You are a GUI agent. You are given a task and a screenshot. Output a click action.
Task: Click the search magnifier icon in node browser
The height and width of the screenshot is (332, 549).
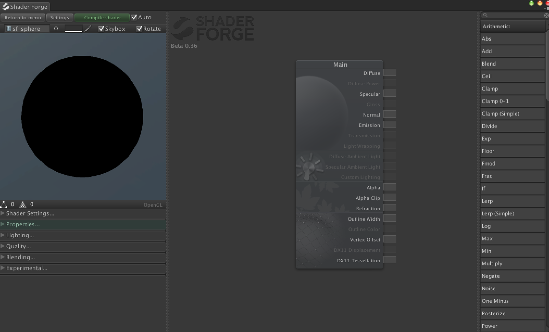[x=485, y=15]
